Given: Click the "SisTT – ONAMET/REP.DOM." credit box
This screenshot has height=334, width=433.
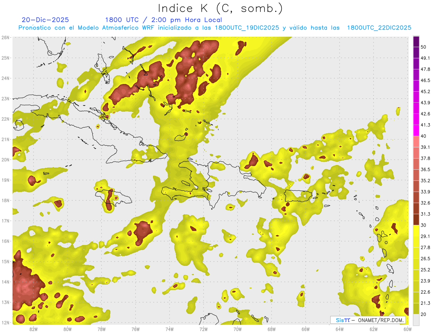Looking at the screenshot, I should tap(368, 320).
